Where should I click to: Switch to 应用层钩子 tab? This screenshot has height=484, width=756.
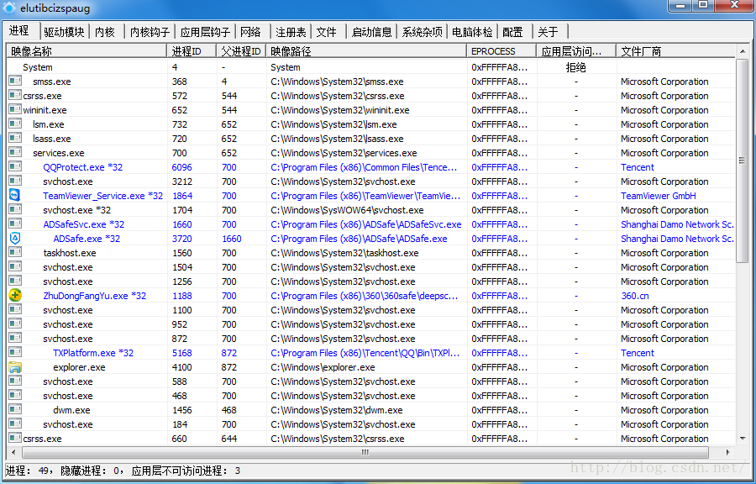[x=205, y=32]
